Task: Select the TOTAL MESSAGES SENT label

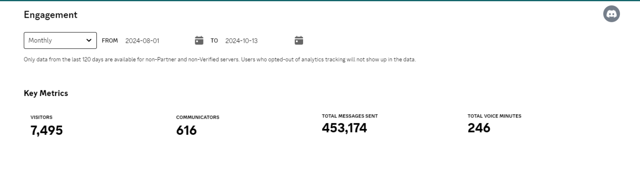Action: pos(350,116)
